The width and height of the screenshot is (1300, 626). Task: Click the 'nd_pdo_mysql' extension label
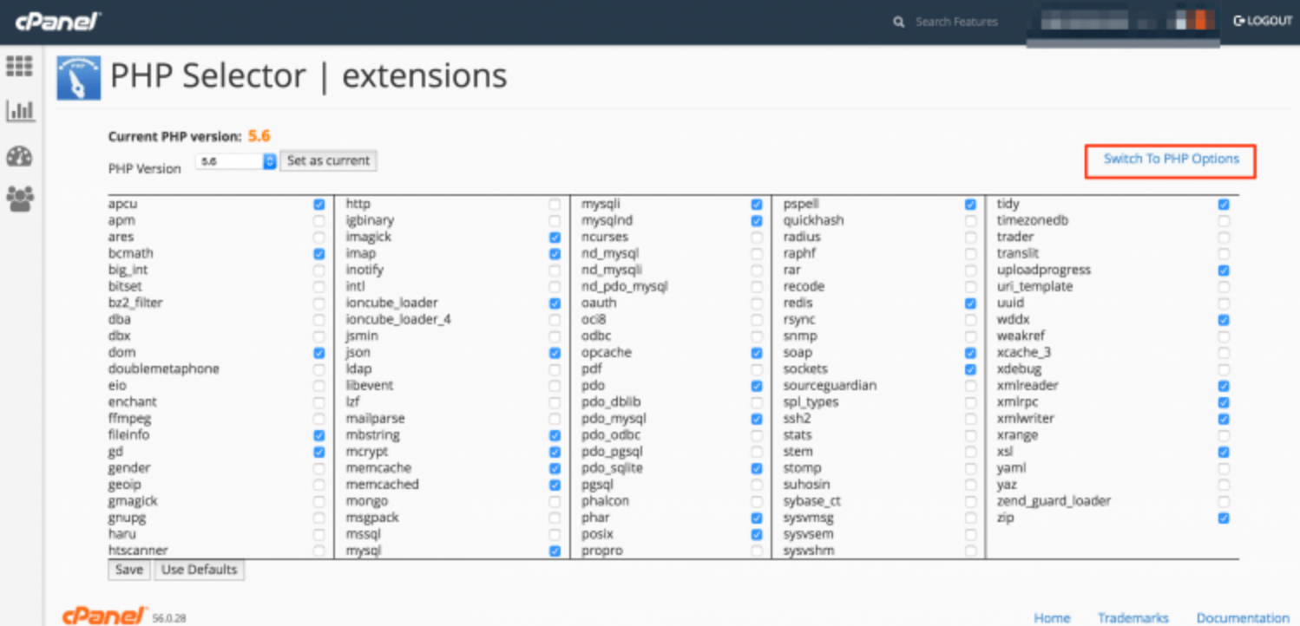tap(625, 287)
